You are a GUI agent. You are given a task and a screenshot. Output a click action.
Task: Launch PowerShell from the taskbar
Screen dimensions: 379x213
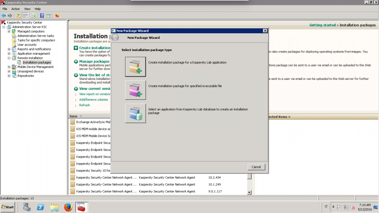[41, 207]
